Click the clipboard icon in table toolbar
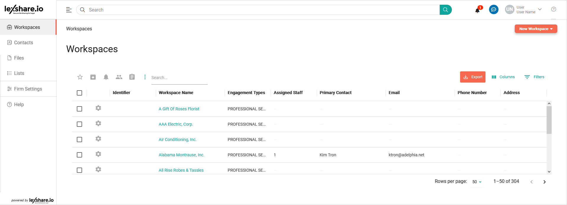Screen dimensions: 567x205 click(132, 77)
